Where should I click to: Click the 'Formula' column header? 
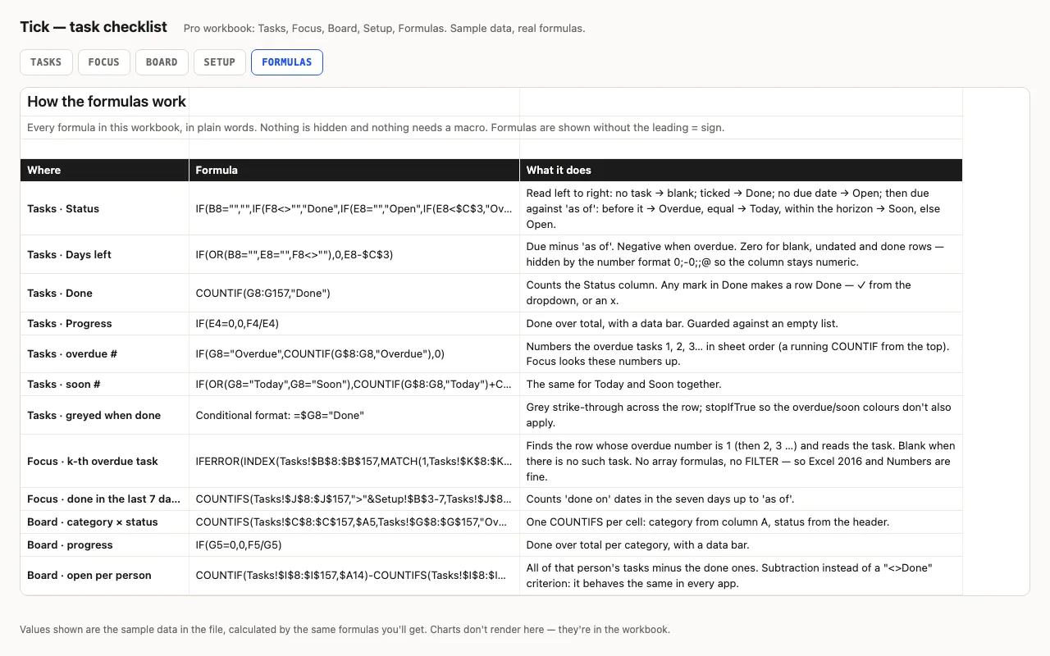[354, 170]
